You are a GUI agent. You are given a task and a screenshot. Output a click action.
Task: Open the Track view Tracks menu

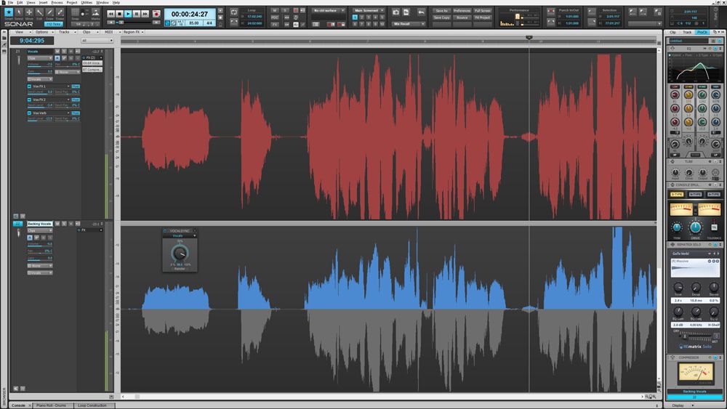coord(65,32)
